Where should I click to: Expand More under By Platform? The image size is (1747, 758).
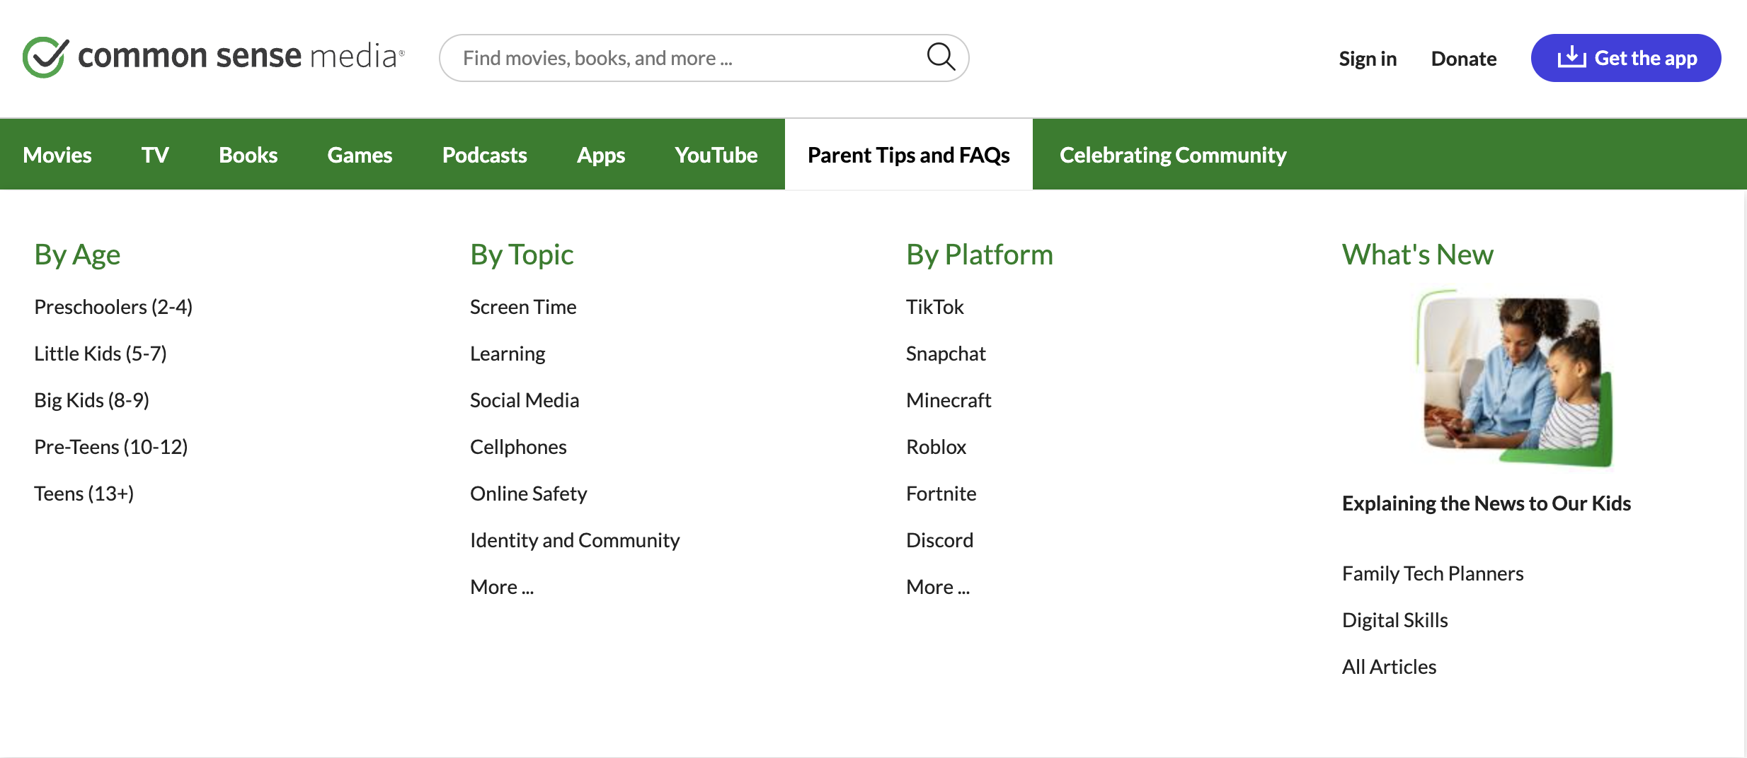(938, 587)
